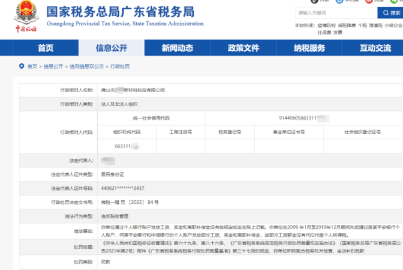The height and width of the screenshot is (270, 403).
Task: Click the 处罚依据 row label
Action: coord(83,247)
